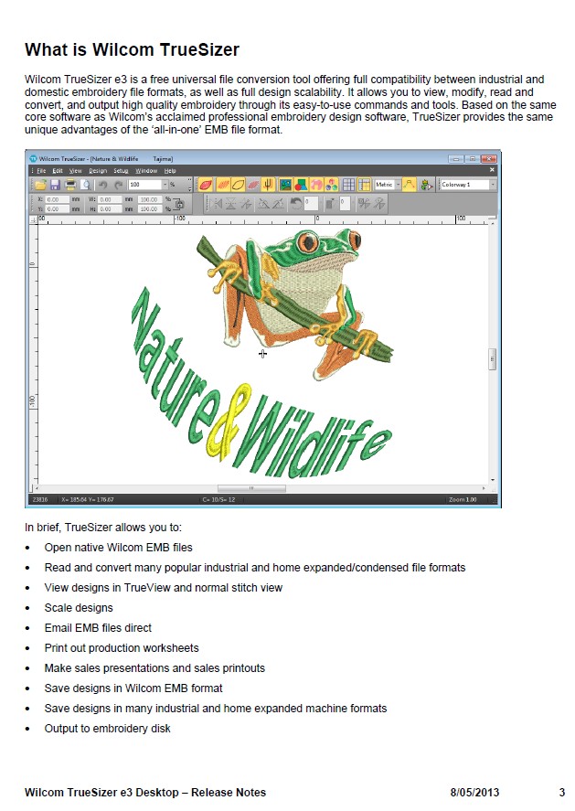Click the scroll down arrow
The height and width of the screenshot is (811, 575).
(x=492, y=480)
